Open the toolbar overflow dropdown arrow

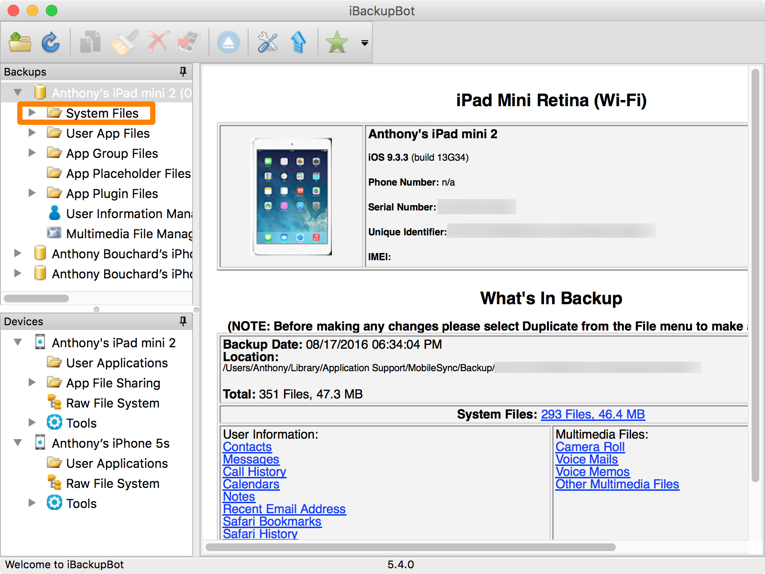tap(365, 43)
